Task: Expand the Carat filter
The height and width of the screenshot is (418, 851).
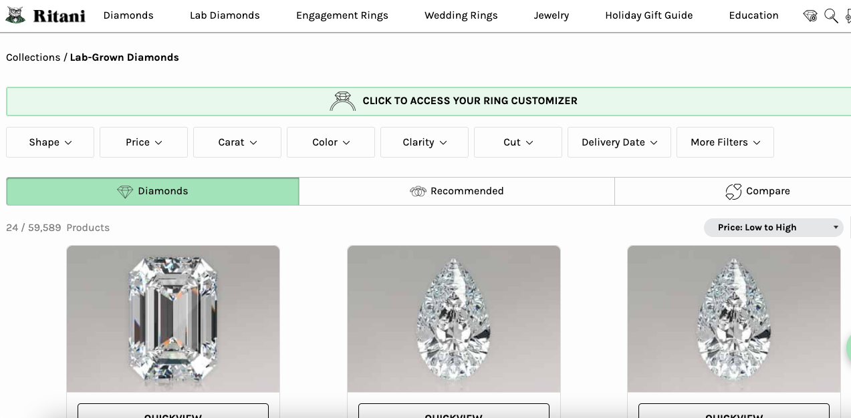Action: click(x=237, y=142)
